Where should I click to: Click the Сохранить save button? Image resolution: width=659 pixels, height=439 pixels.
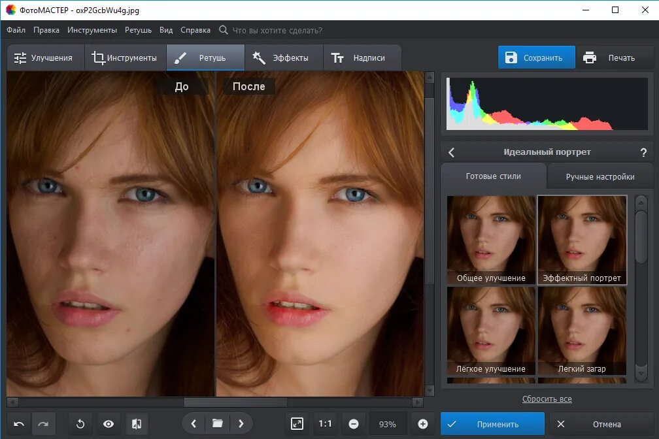(x=536, y=57)
